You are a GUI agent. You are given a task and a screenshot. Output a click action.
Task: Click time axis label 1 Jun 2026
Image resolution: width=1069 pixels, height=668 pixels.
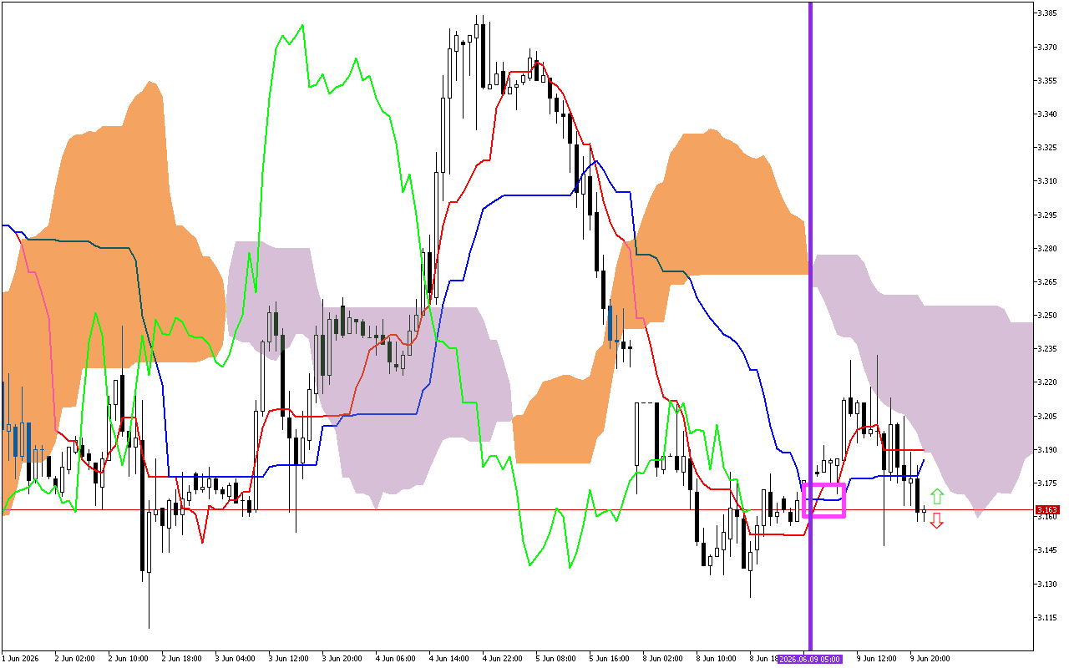click(x=21, y=659)
